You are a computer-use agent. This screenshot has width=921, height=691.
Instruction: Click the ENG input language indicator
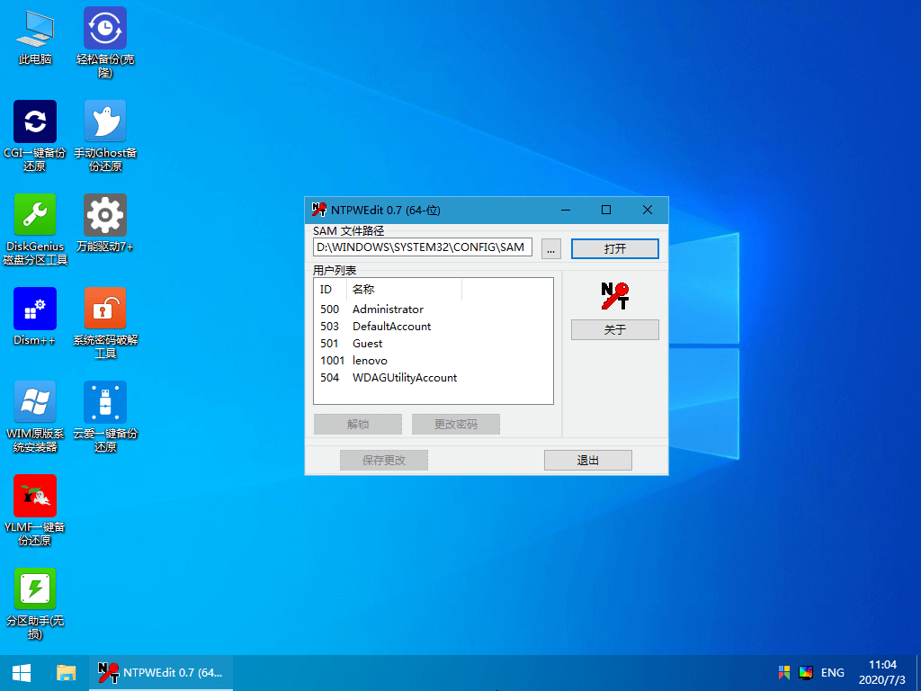(x=832, y=672)
